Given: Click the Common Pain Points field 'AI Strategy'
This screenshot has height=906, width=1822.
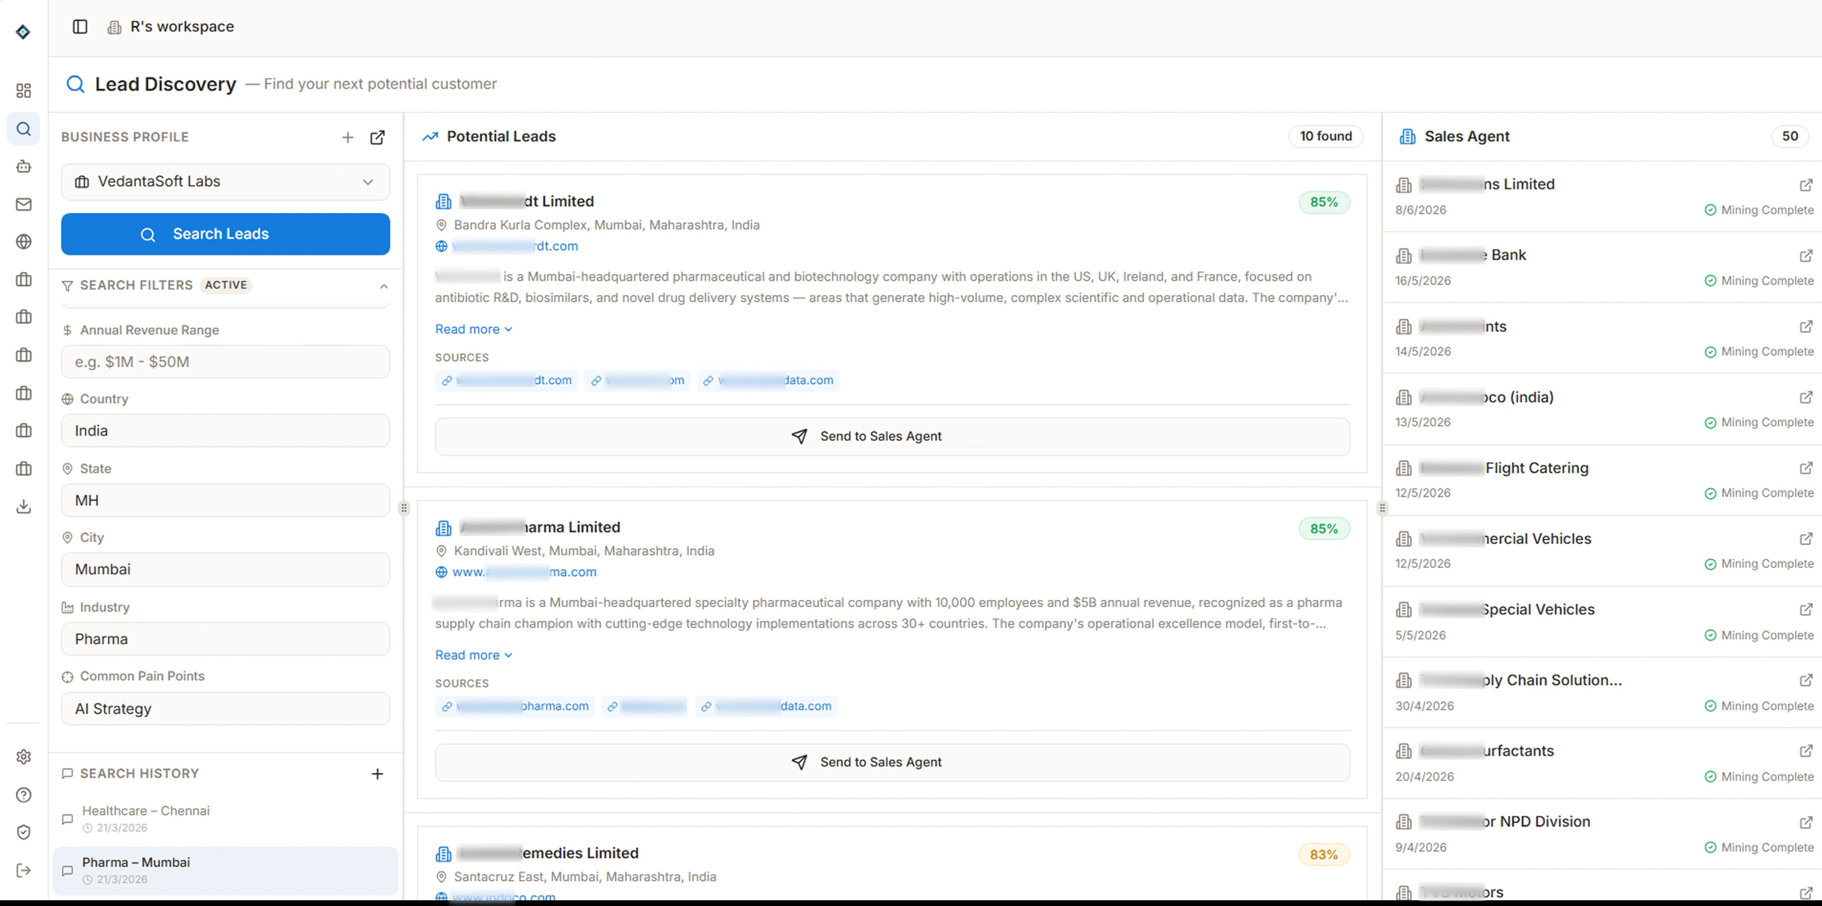Looking at the screenshot, I should pos(225,709).
